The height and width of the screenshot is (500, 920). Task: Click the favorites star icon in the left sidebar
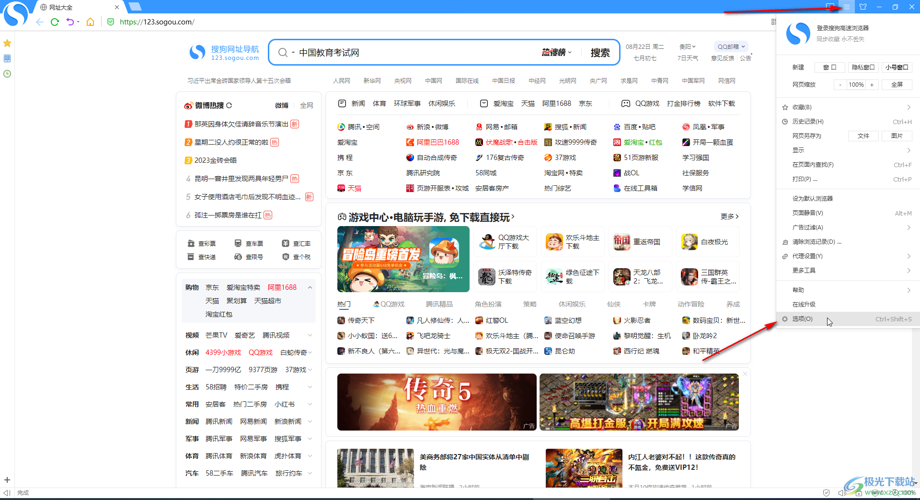[7, 43]
